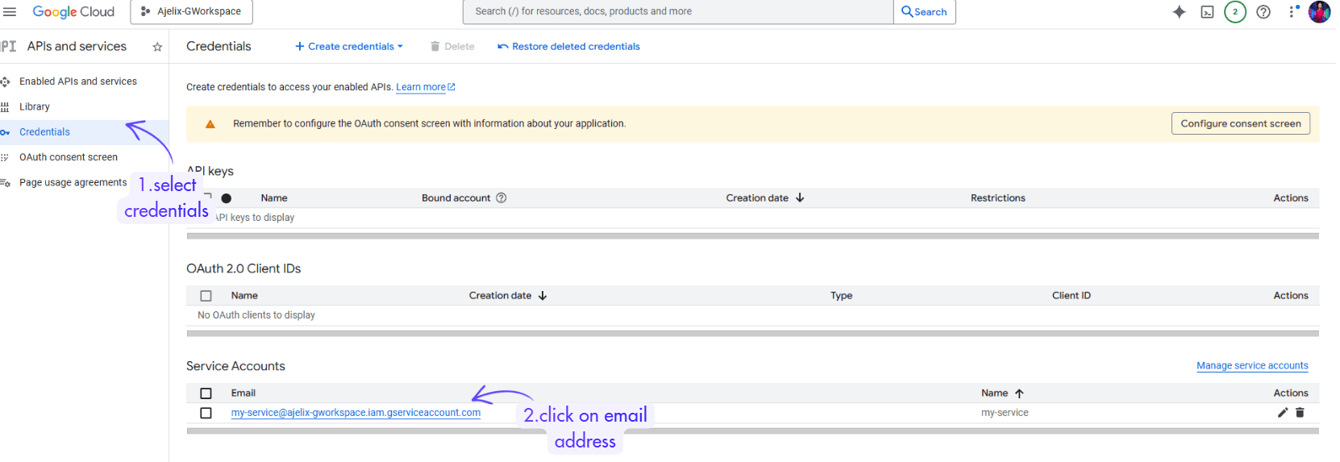Tick the OAuth 2.0 Client IDs select-all checkbox

(x=206, y=296)
